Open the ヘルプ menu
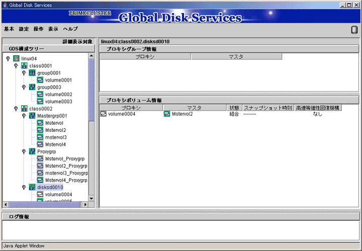The width and height of the screenshot is (362, 251). pos(70,29)
